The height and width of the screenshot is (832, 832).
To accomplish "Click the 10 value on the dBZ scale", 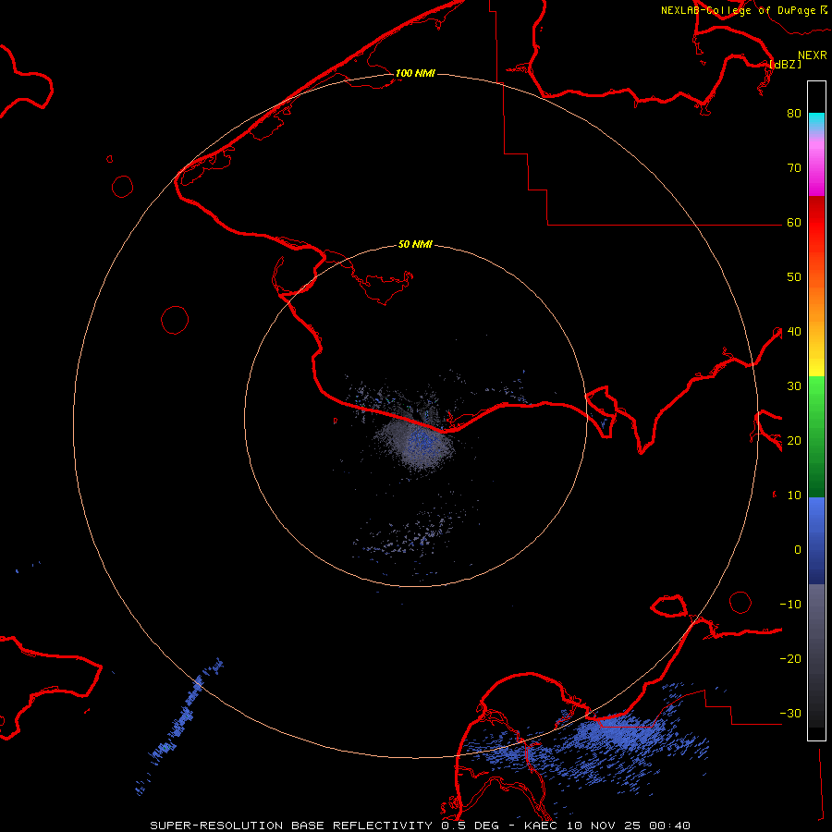I will pos(794,496).
